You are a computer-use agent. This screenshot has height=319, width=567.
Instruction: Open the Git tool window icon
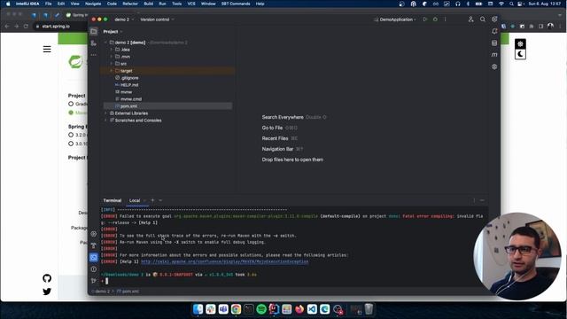[x=94, y=281]
